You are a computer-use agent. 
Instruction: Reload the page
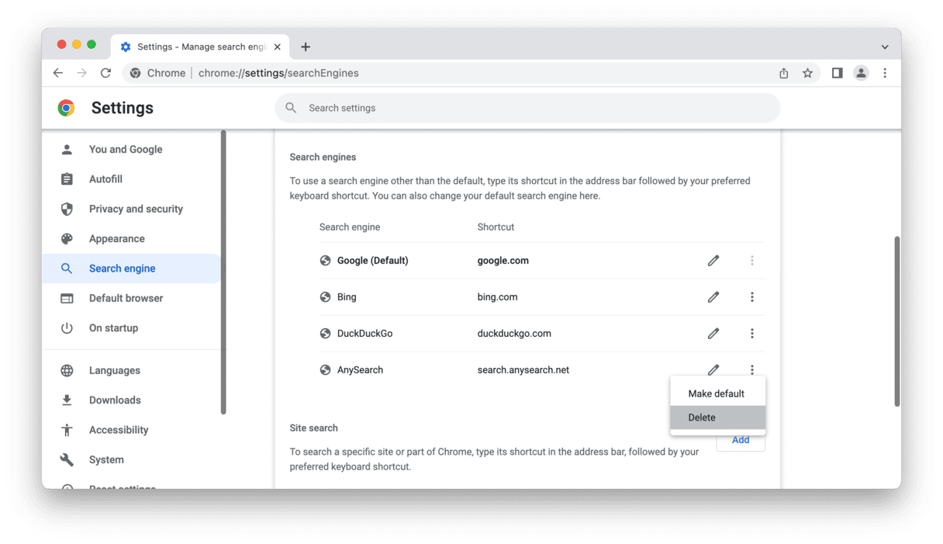[105, 73]
